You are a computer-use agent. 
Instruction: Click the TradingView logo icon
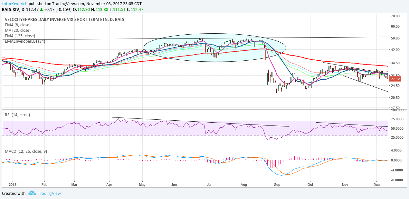click(32, 193)
